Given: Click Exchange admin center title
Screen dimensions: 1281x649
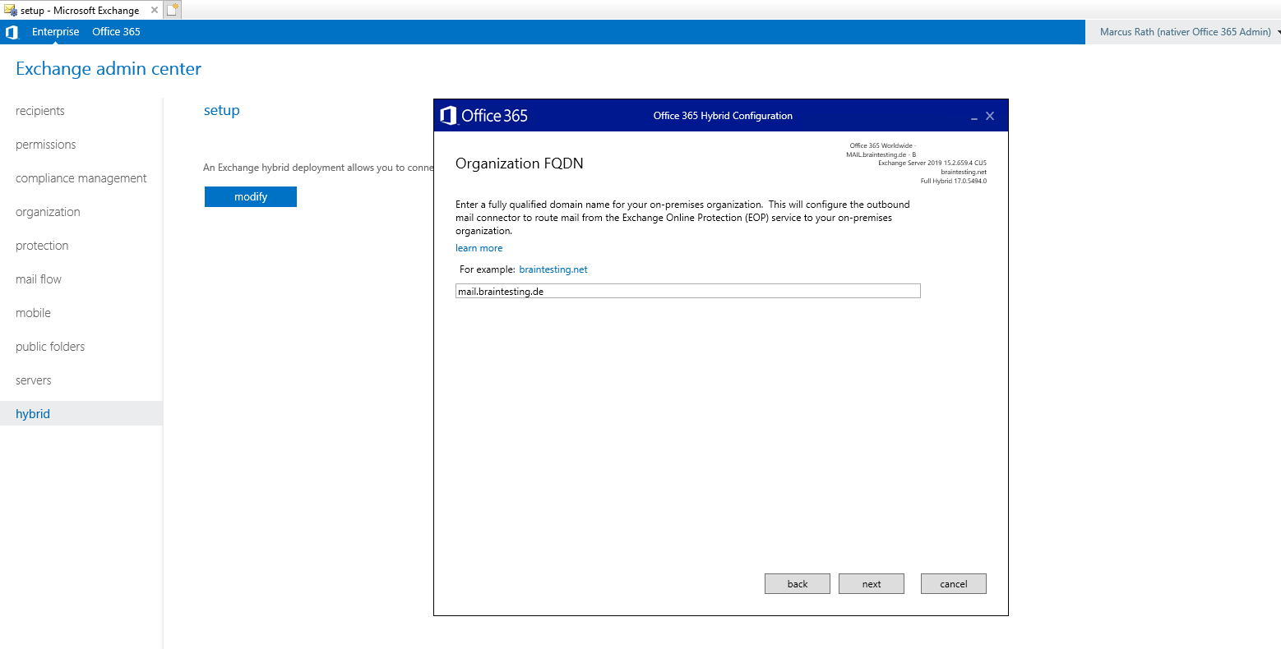Looking at the screenshot, I should tap(109, 69).
